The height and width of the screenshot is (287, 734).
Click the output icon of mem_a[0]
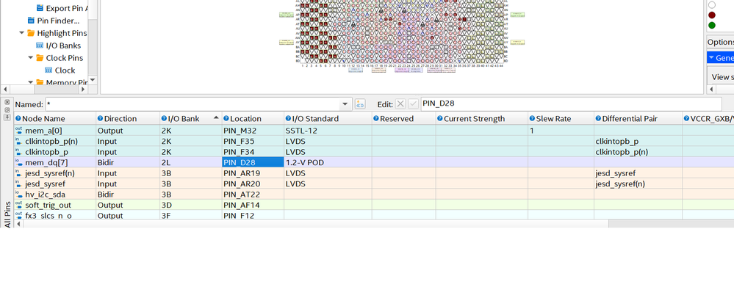tap(18, 131)
